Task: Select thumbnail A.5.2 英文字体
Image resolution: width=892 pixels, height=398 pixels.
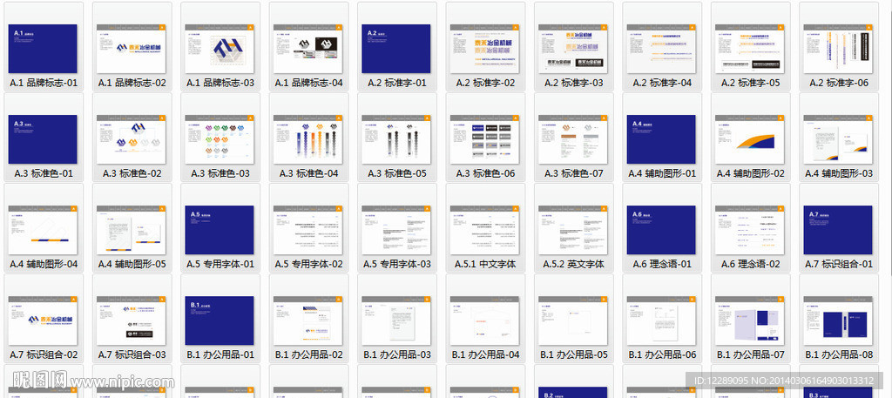Action: [x=573, y=230]
